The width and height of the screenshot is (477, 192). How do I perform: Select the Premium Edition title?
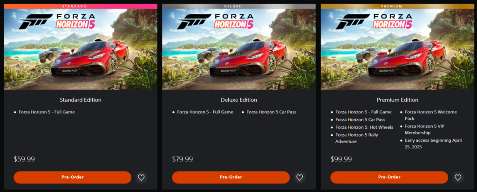tap(398, 100)
